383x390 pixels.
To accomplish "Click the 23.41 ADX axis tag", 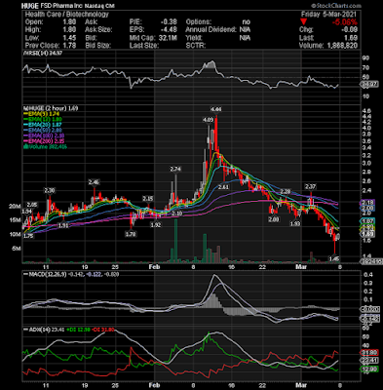I will [x=369, y=361].
